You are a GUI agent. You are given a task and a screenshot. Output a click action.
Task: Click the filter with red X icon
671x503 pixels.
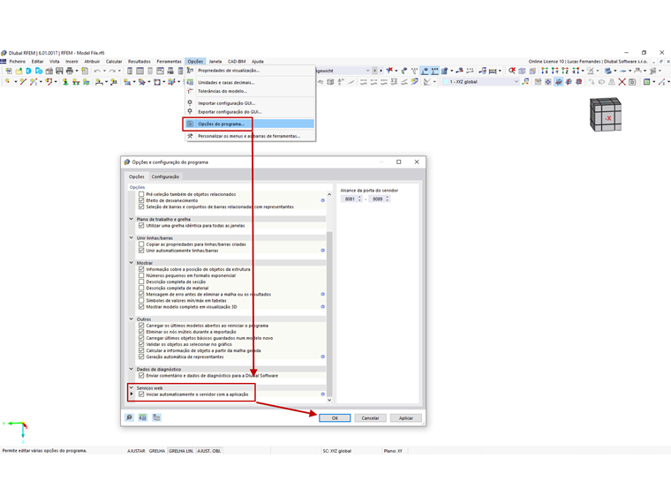[x=389, y=71]
